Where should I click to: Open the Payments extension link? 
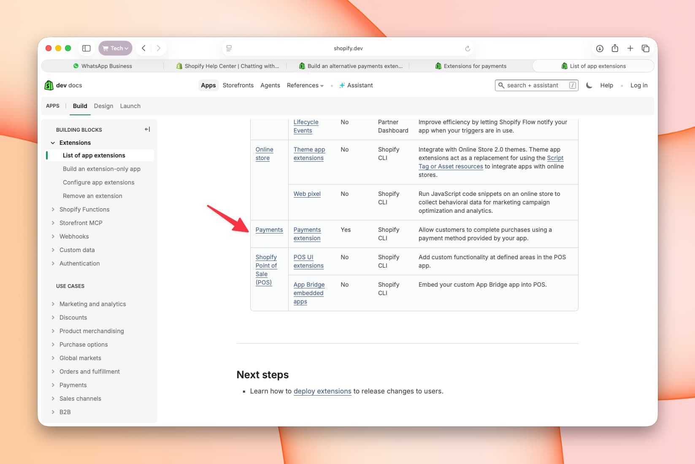[307, 234]
